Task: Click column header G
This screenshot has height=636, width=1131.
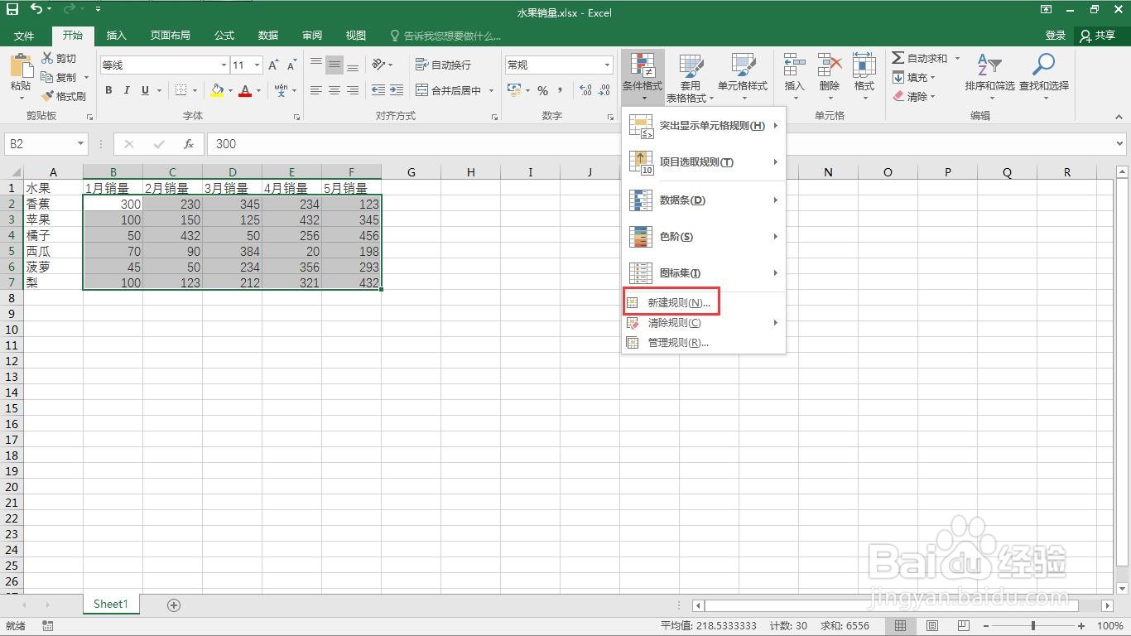Action: (x=411, y=172)
